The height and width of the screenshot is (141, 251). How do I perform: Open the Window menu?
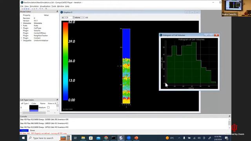coord(60,6)
